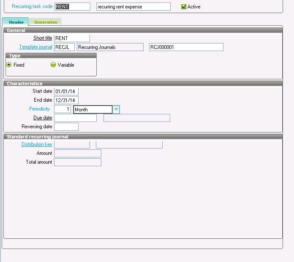294x262 pixels.
Task: Click the Total amount label
Action: click(x=39, y=162)
